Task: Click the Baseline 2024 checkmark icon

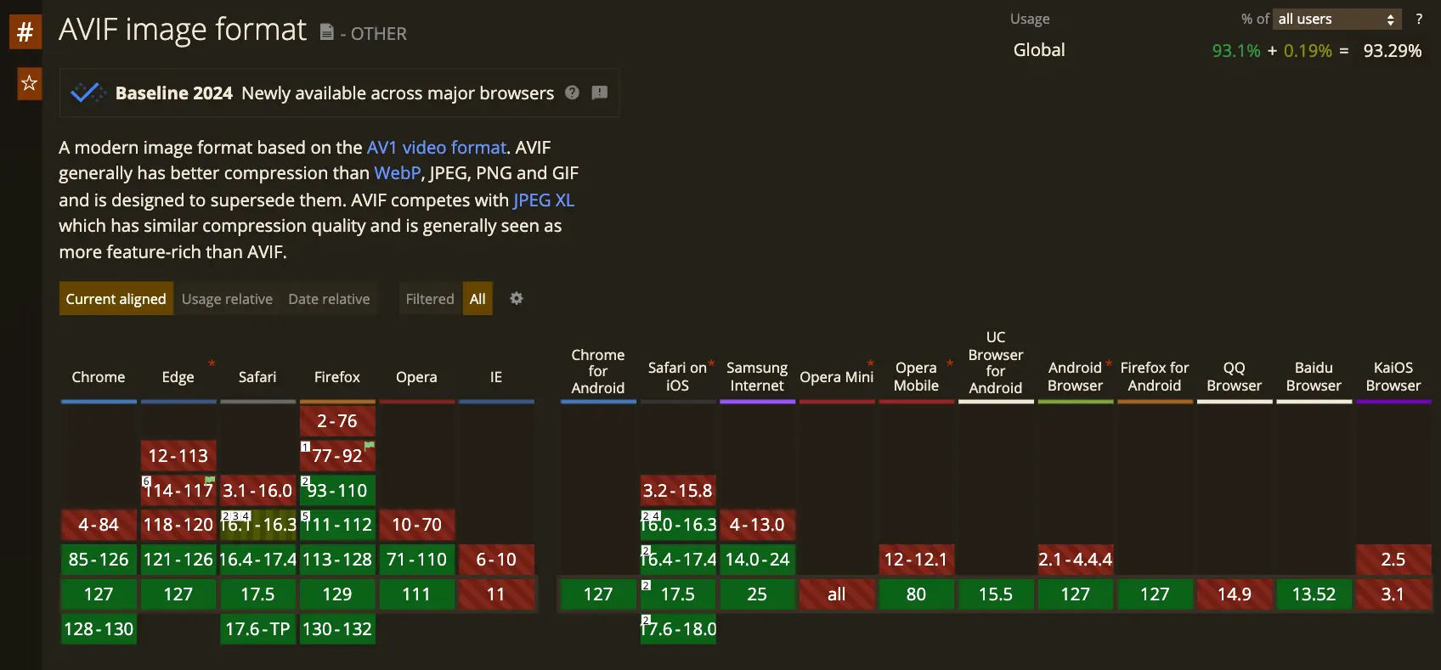Action: pyautogui.click(x=88, y=93)
